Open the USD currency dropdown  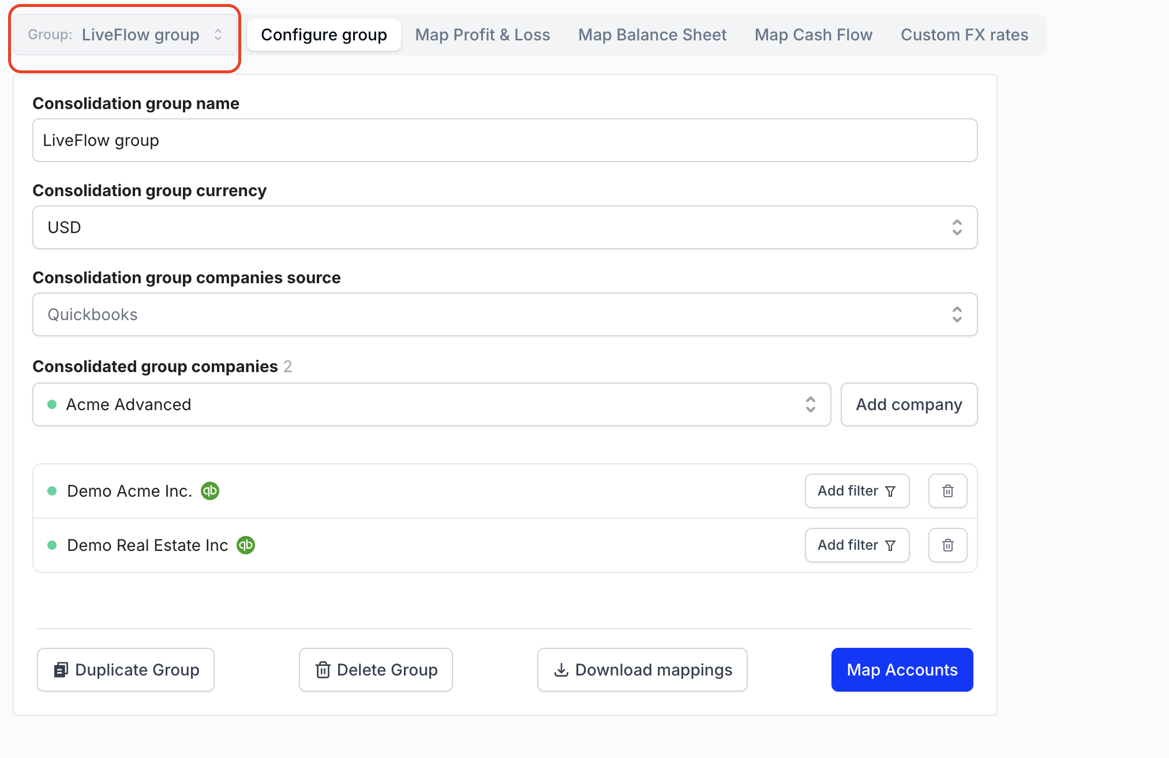point(505,227)
